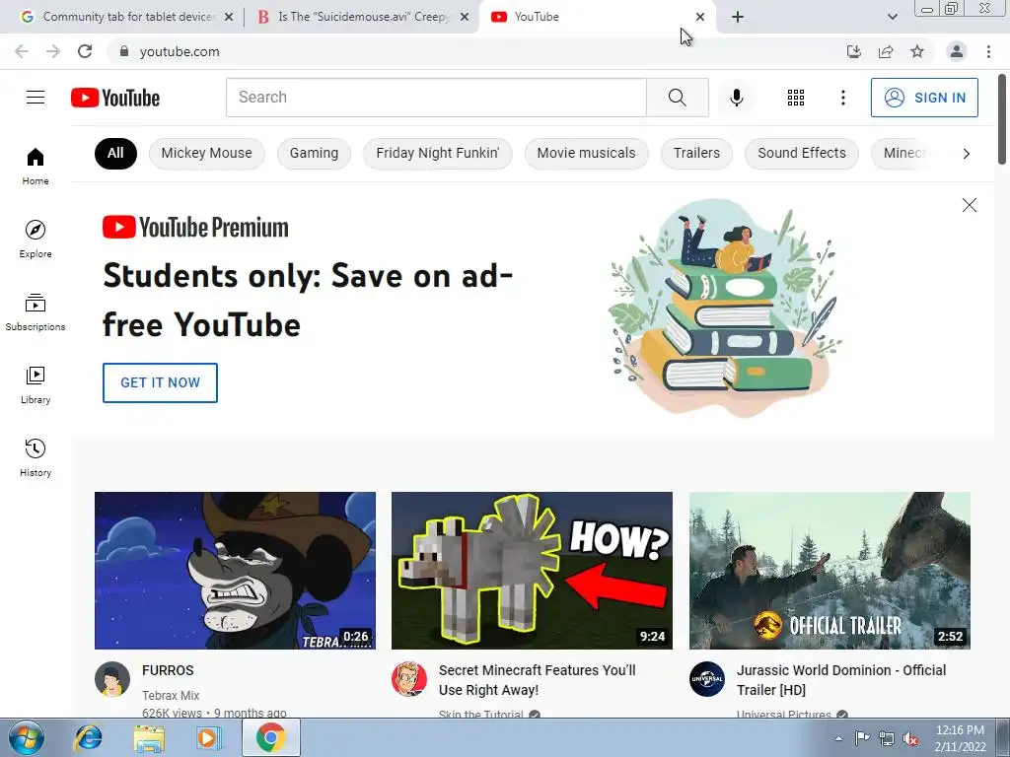
Task: Start voice search with microphone icon
Action: pyautogui.click(x=736, y=98)
